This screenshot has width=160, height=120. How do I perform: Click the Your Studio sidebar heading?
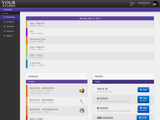5,13
